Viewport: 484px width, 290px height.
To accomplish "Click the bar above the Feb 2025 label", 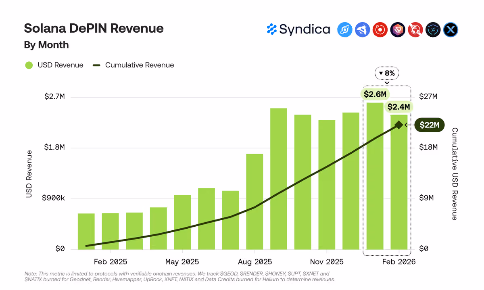I will point(110,231).
